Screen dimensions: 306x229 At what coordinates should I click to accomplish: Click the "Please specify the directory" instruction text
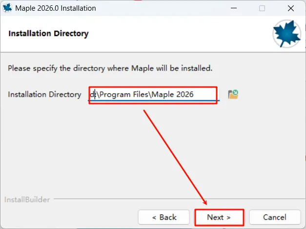click(110, 69)
